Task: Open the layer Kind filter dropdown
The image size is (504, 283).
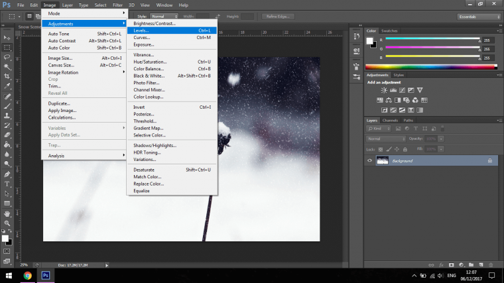Action: point(378,129)
